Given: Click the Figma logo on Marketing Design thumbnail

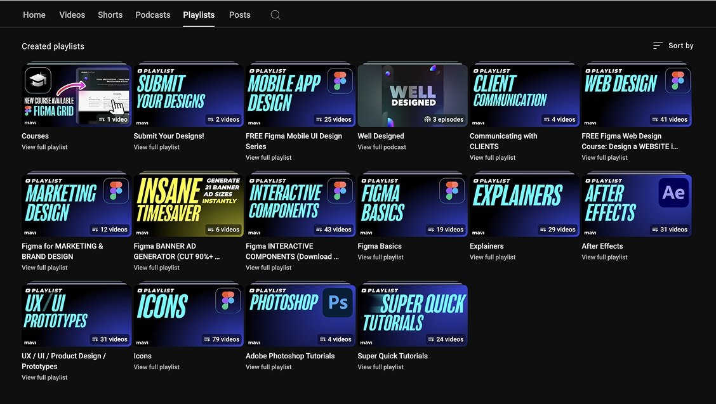Looking at the screenshot, I should [116, 192].
